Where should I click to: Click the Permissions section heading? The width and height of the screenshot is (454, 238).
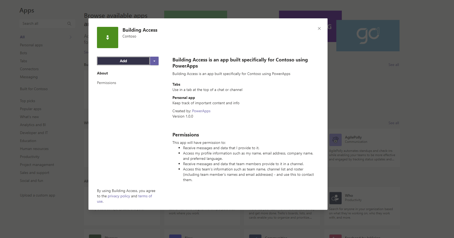[x=186, y=135]
